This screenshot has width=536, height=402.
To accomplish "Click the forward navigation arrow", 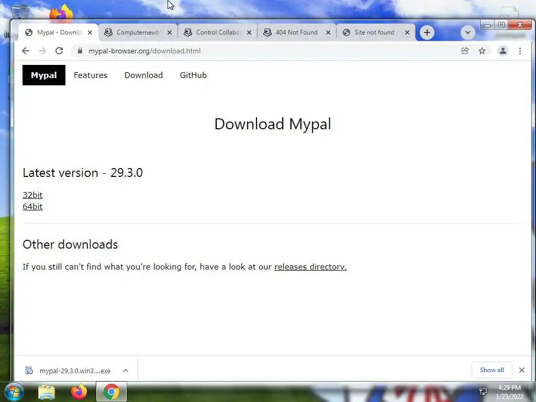I will [42, 51].
